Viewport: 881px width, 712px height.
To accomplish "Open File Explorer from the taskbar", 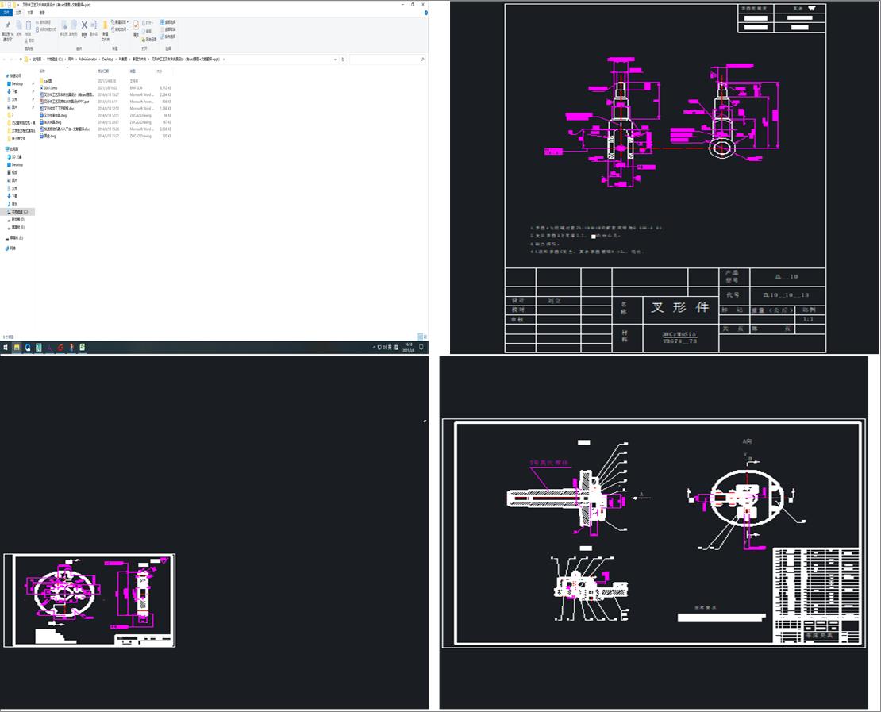I will coord(17,348).
